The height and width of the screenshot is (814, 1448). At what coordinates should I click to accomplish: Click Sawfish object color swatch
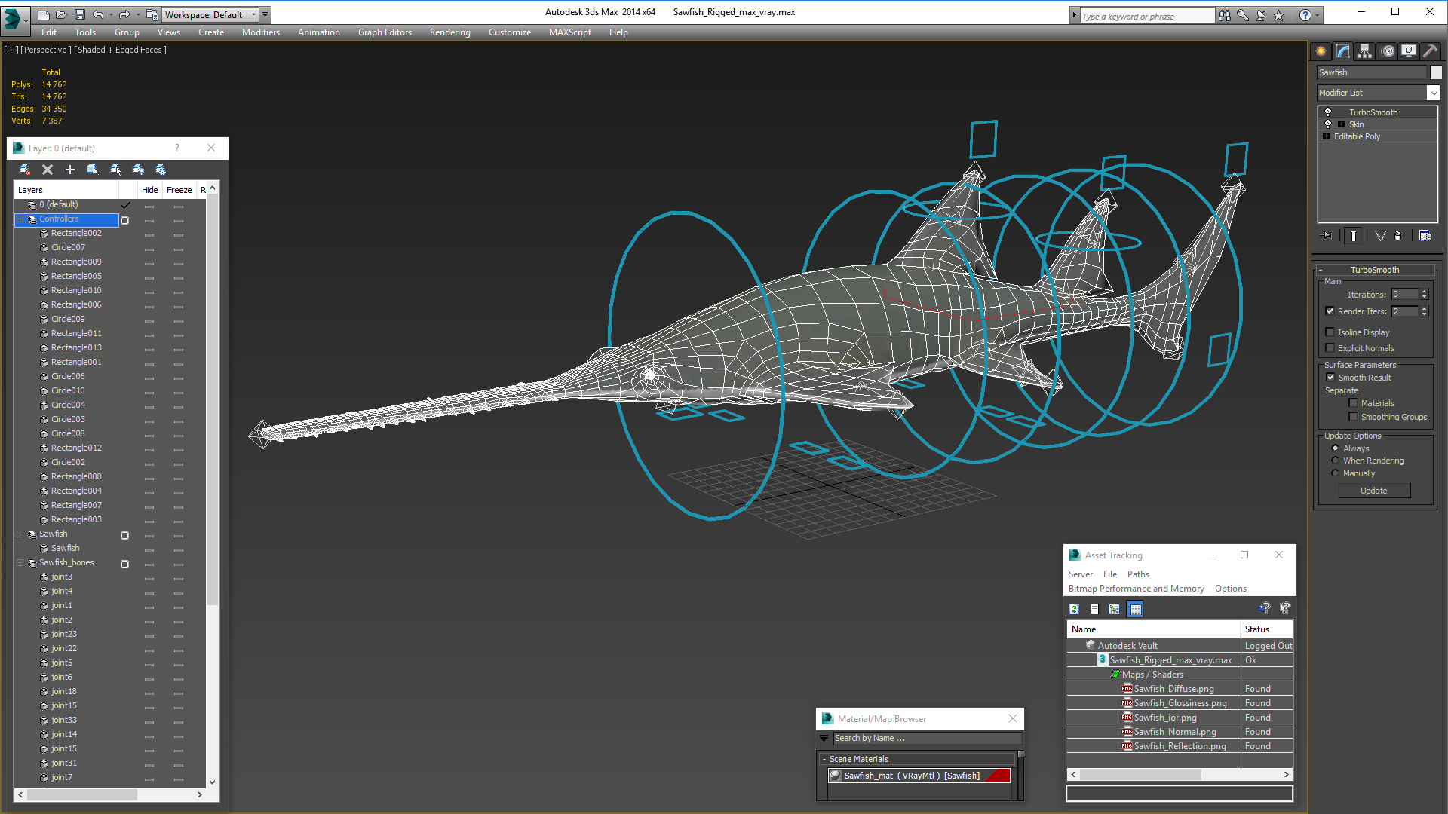tap(1436, 72)
